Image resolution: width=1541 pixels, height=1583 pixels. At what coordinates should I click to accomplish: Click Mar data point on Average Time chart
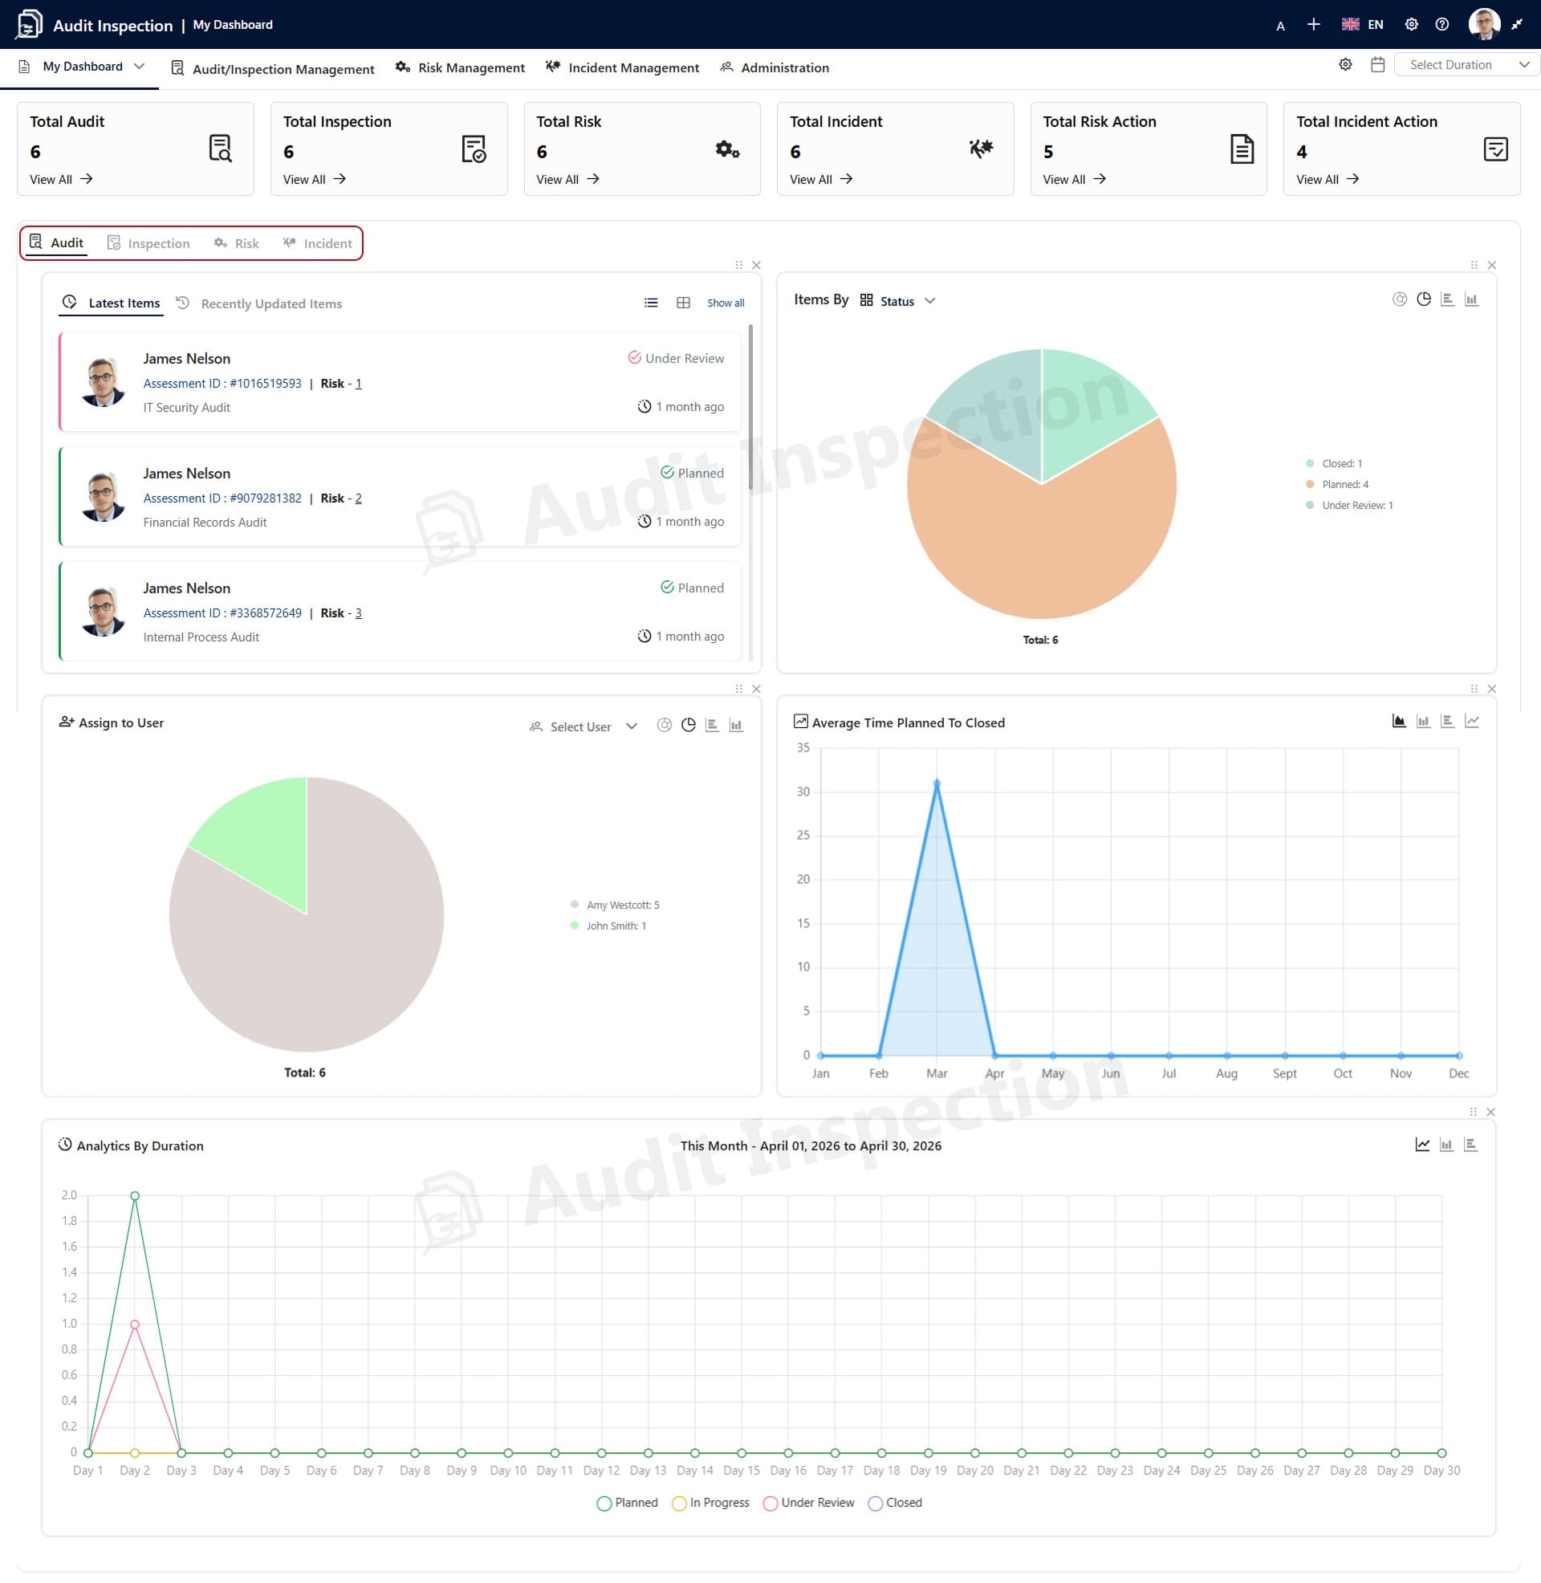[x=937, y=783]
